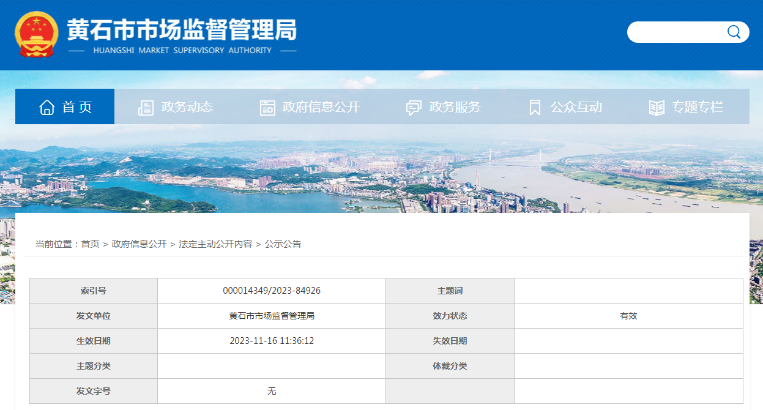This screenshot has height=410, width=763.
Task: Select the 生效日期 header cell
Action: [x=94, y=341]
